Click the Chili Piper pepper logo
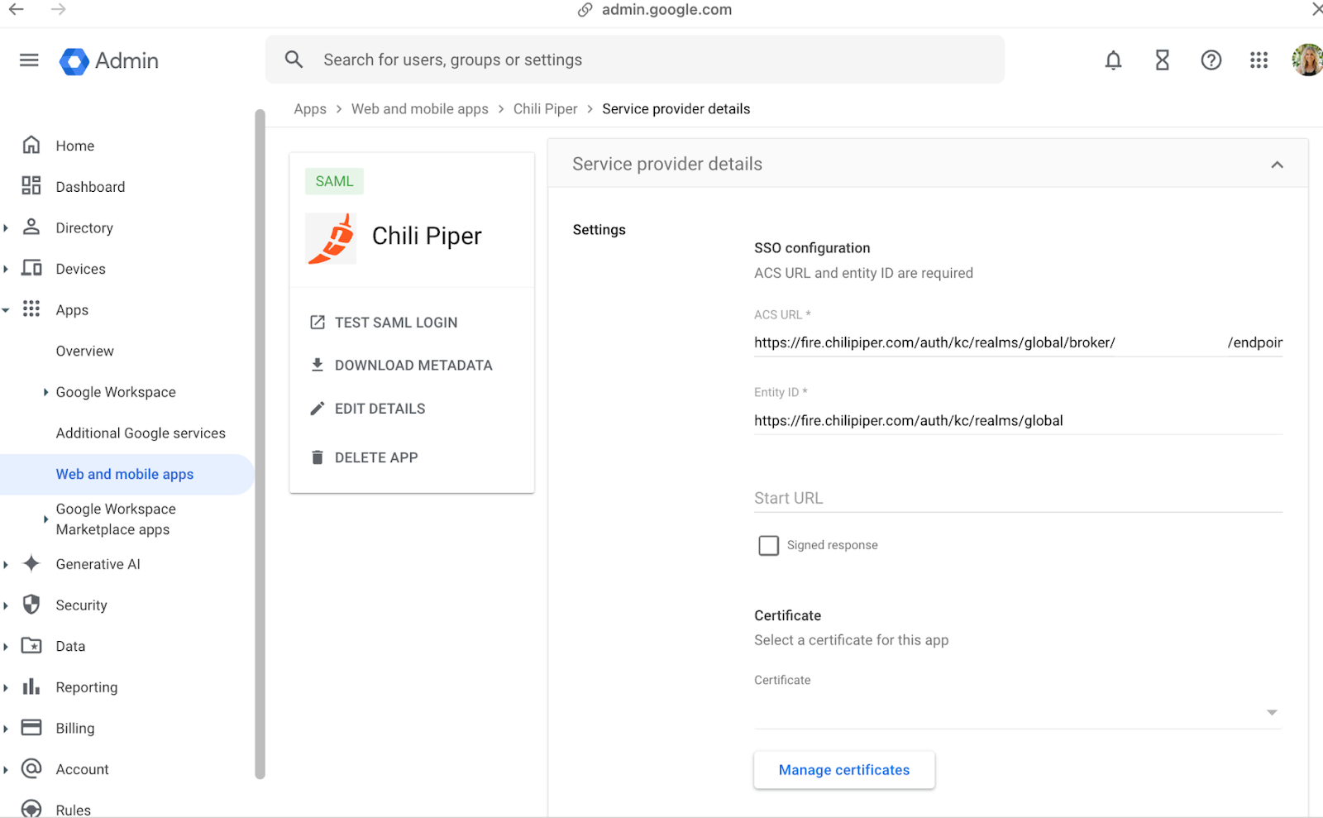 pos(331,238)
